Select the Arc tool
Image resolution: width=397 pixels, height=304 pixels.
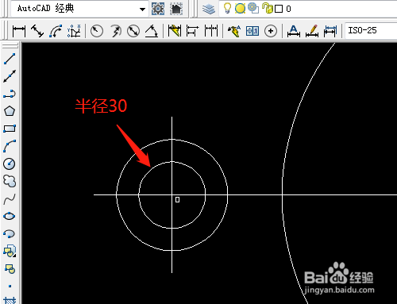10,146
